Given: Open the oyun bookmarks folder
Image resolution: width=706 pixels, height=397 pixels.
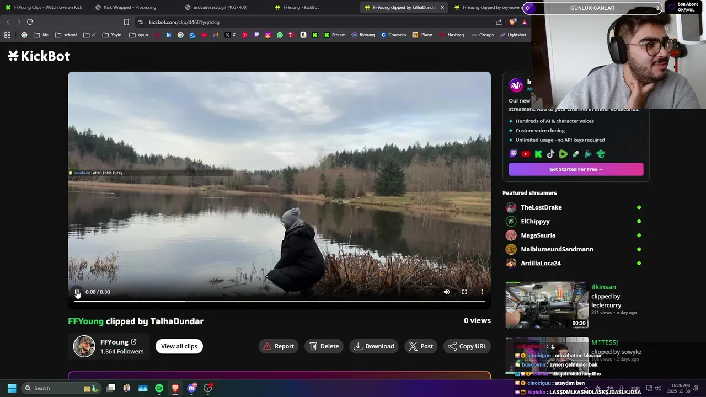Looking at the screenshot, I should (x=138, y=35).
